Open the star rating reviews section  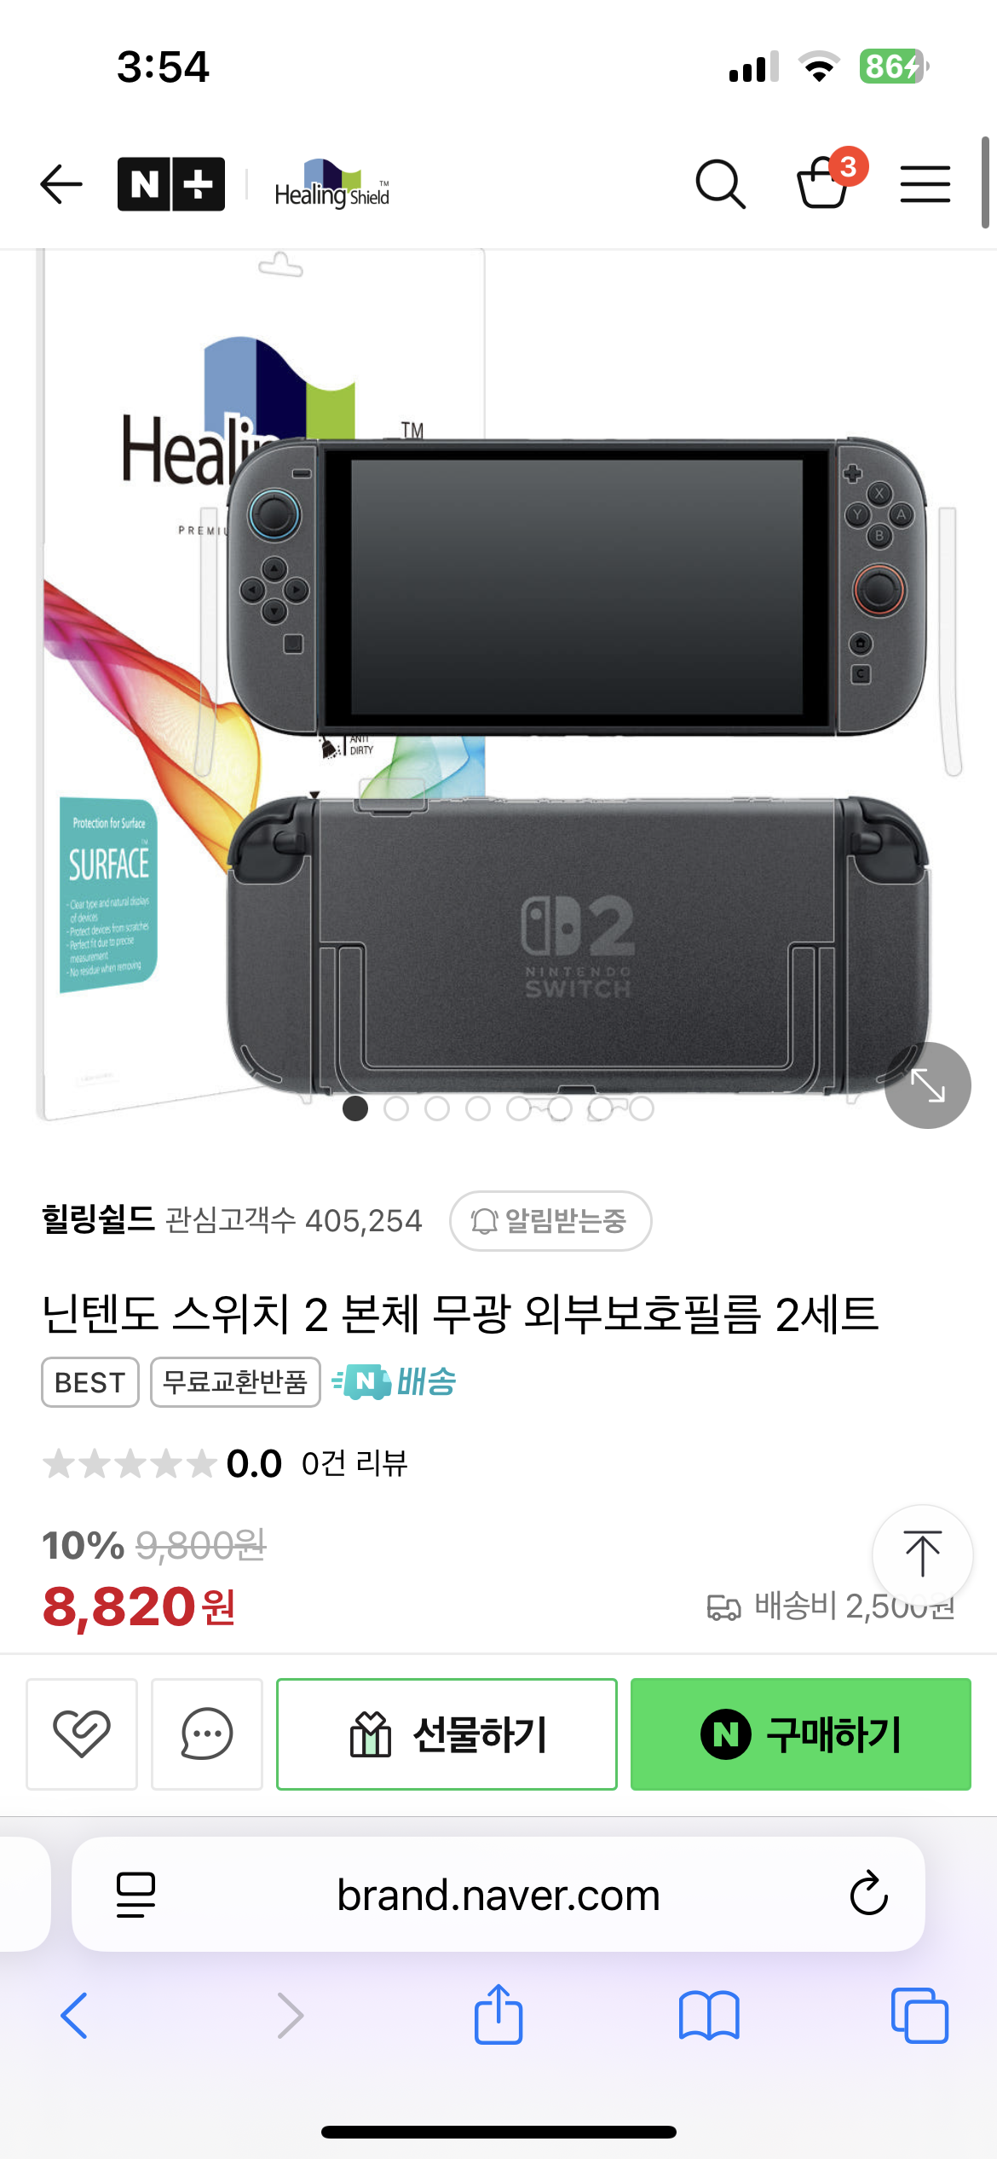tap(226, 1463)
